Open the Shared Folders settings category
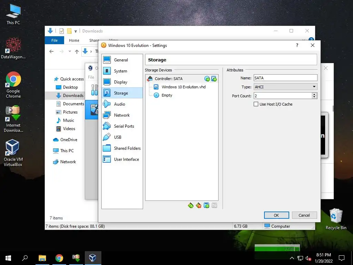This screenshot has height=265, width=353. click(x=122, y=148)
